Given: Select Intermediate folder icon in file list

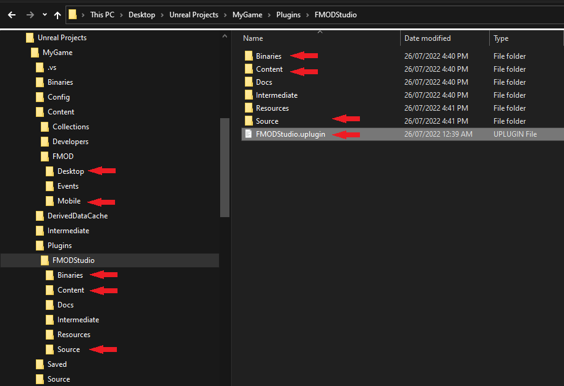Looking at the screenshot, I should (249, 95).
